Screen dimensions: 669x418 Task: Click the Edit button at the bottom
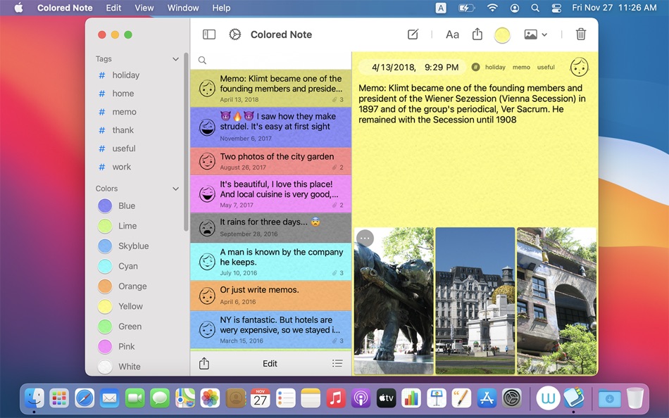click(x=270, y=363)
